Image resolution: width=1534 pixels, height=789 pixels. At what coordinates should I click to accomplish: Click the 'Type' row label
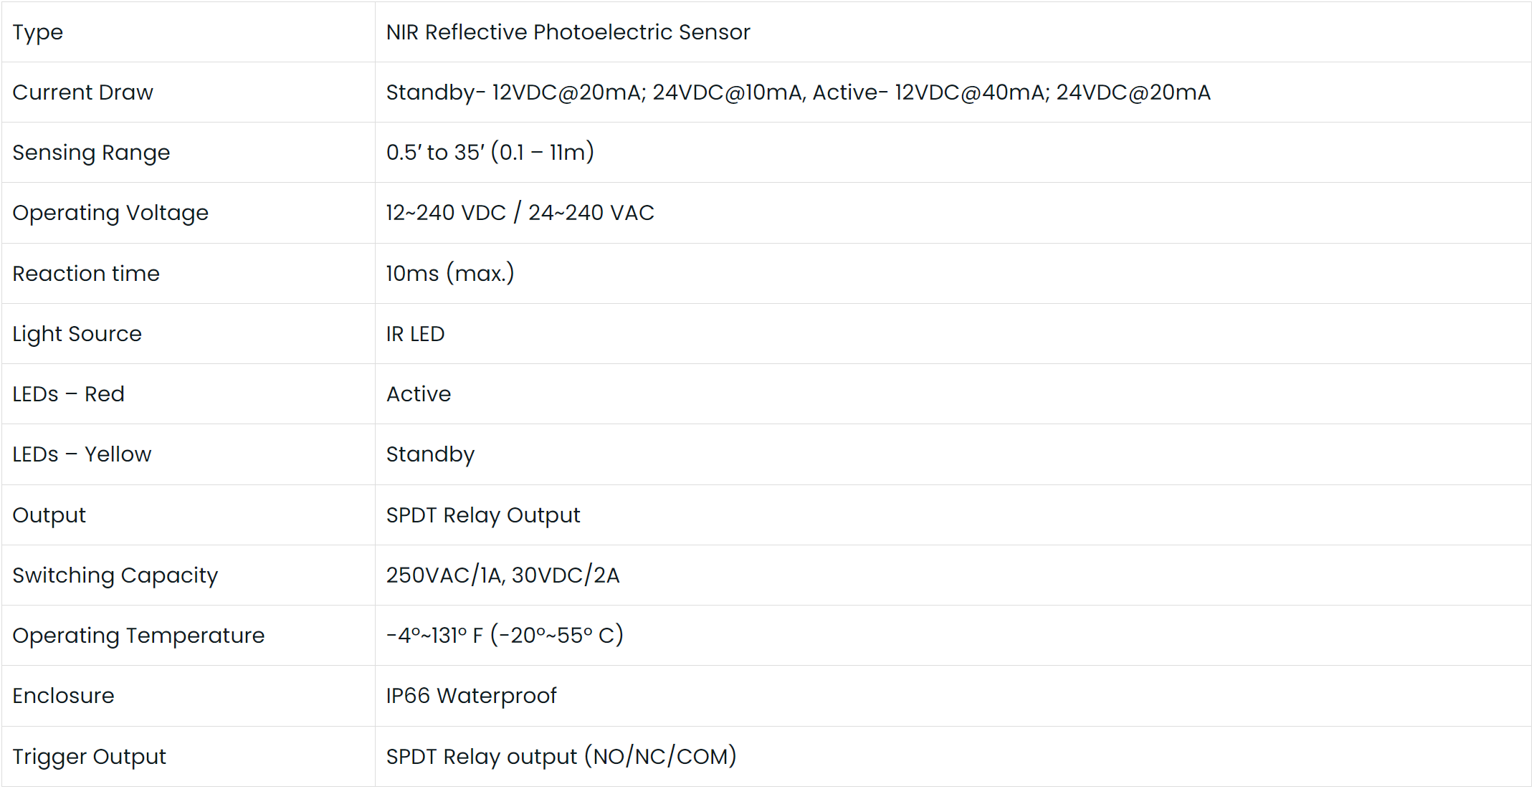[38, 32]
